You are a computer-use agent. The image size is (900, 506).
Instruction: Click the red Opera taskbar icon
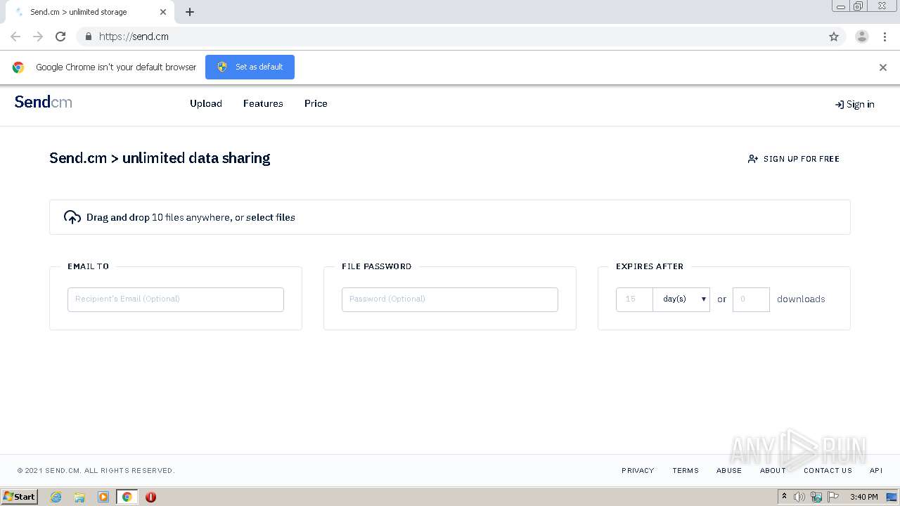pos(150,497)
